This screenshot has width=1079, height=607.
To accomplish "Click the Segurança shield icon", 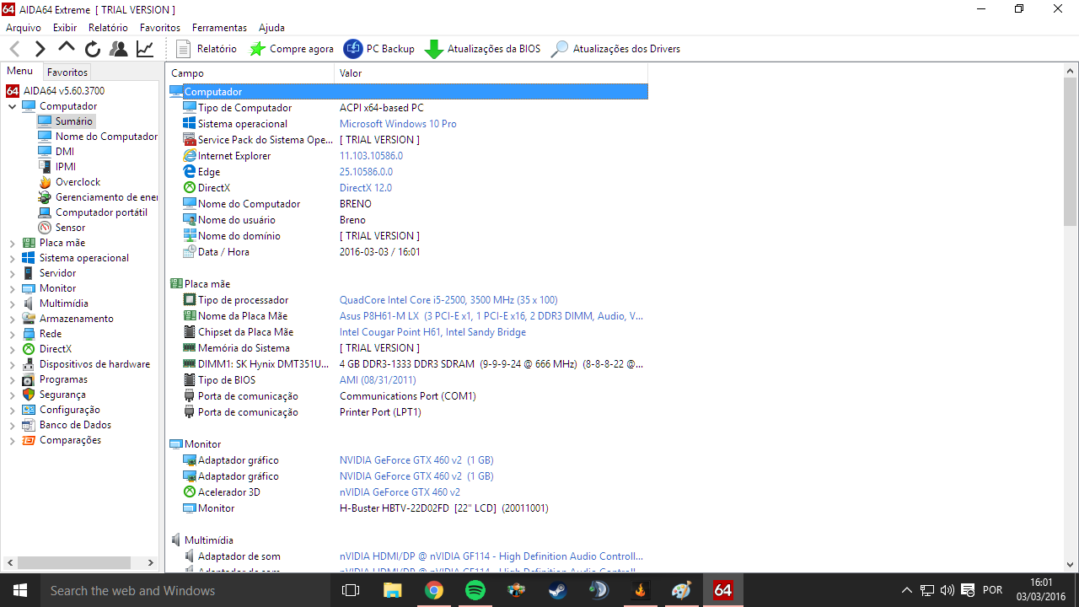I will click(x=29, y=395).
